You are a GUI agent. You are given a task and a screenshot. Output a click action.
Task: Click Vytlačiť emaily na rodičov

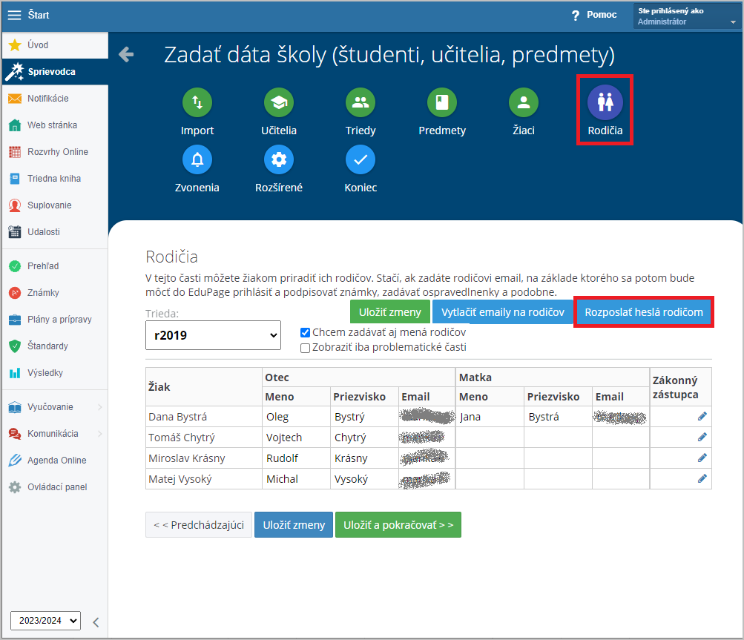pos(502,312)
